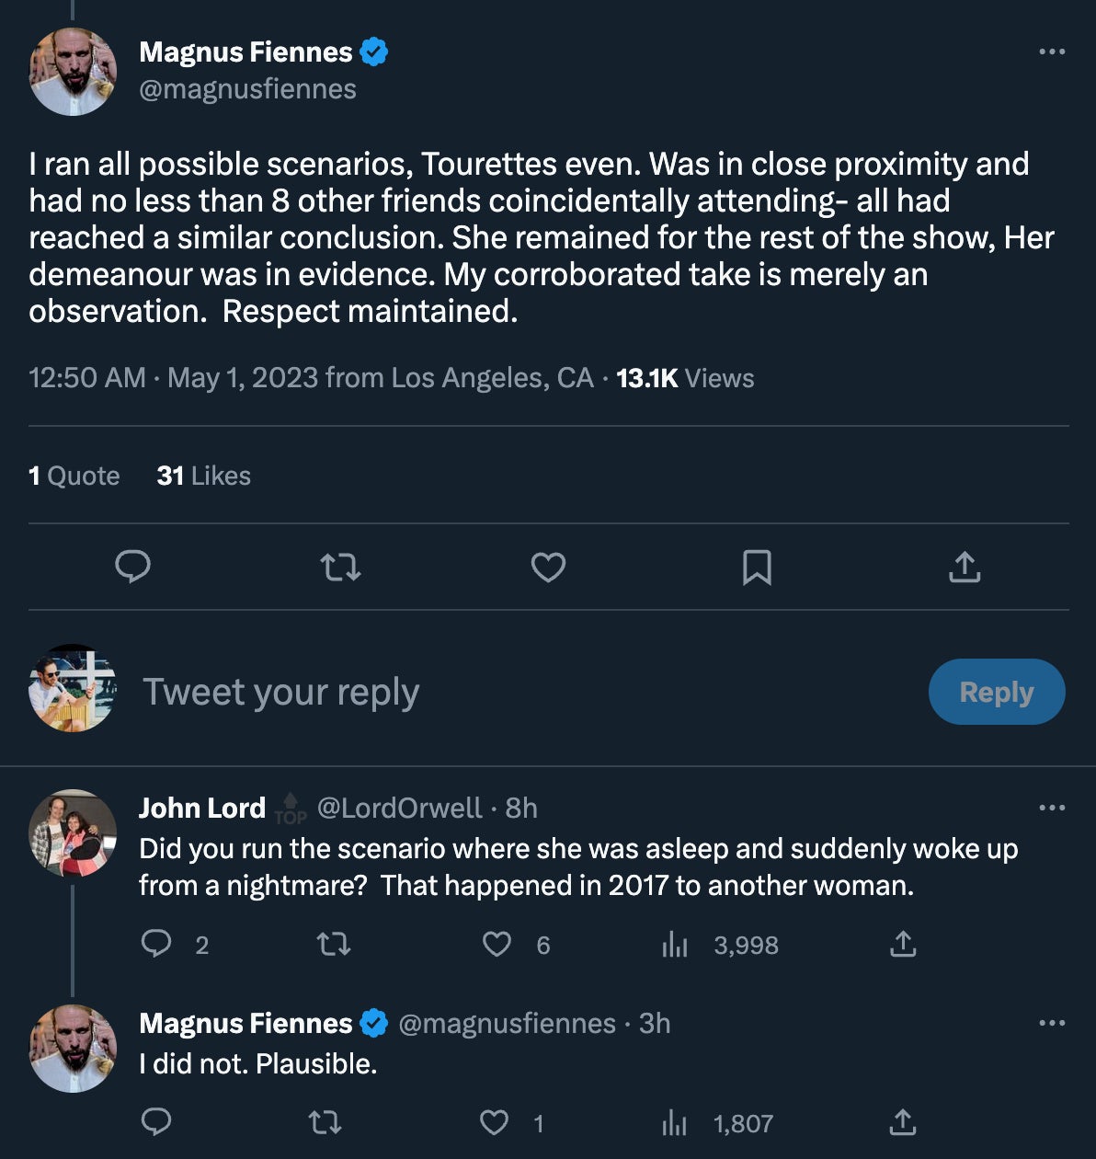Reply to John Lord's comment
The width and height of the screenshot is (1096, 1159).
click(156, 945)
